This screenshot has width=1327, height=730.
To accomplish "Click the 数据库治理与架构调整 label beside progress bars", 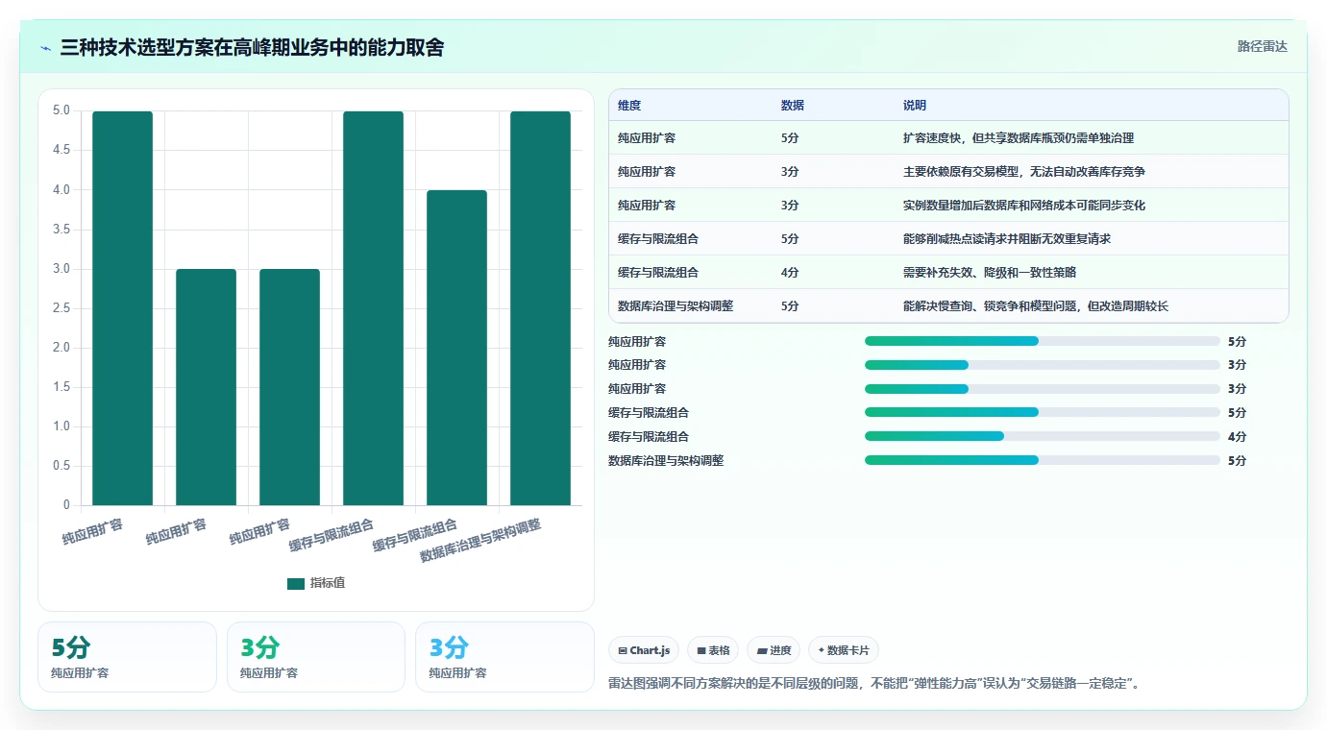I will (x=666, y=460).
